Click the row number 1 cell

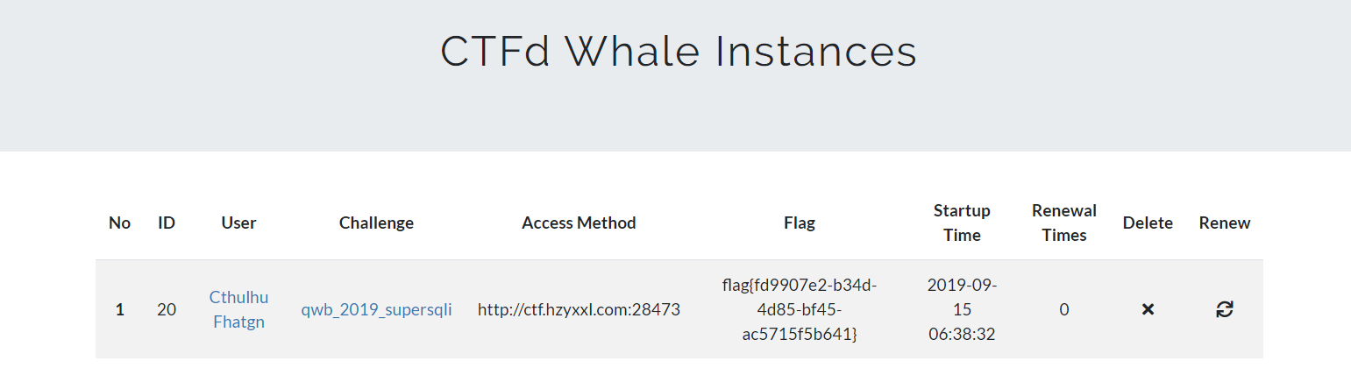point(120,309)
